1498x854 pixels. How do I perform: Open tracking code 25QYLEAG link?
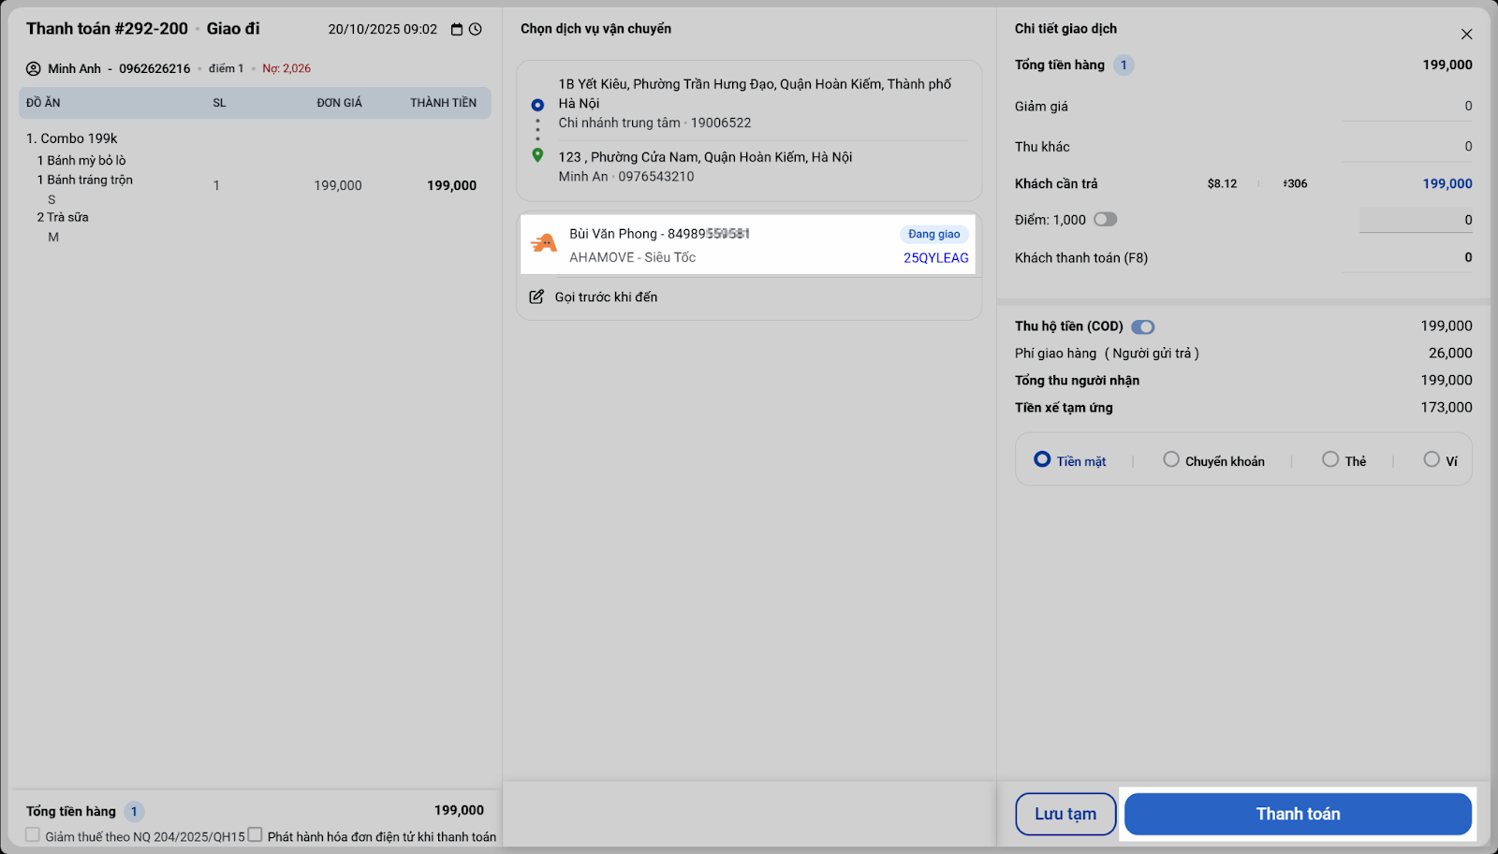(935, 258)
